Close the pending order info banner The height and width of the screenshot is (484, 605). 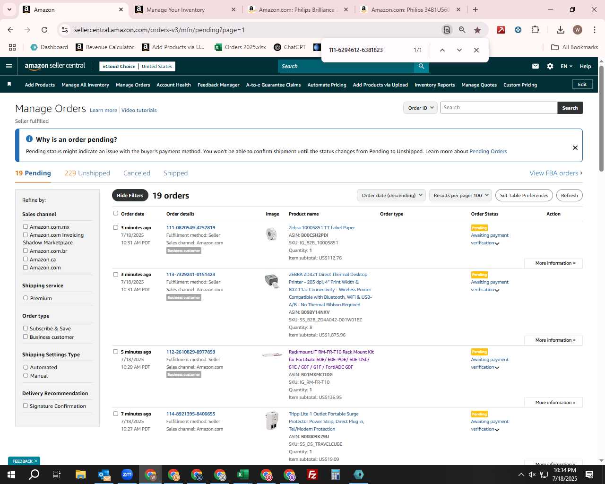[x=575, y=147]
